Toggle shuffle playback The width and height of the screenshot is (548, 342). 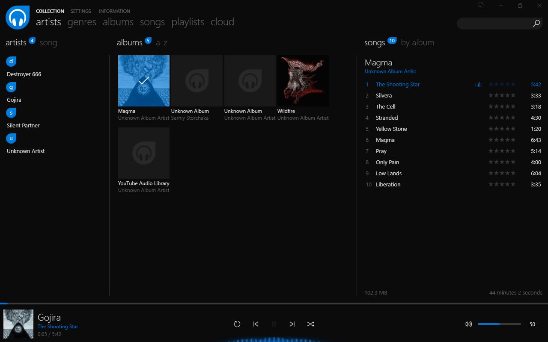(311, 324)
